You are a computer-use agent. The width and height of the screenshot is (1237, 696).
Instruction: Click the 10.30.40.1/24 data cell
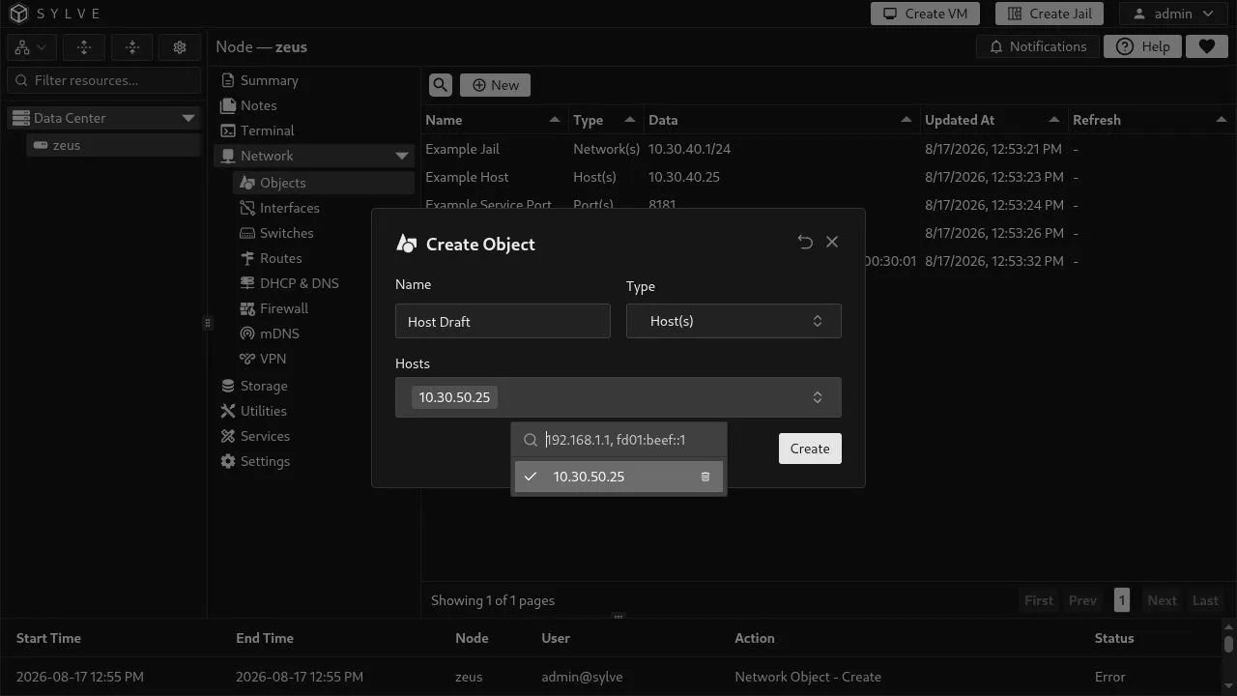(x=689, y=149)
